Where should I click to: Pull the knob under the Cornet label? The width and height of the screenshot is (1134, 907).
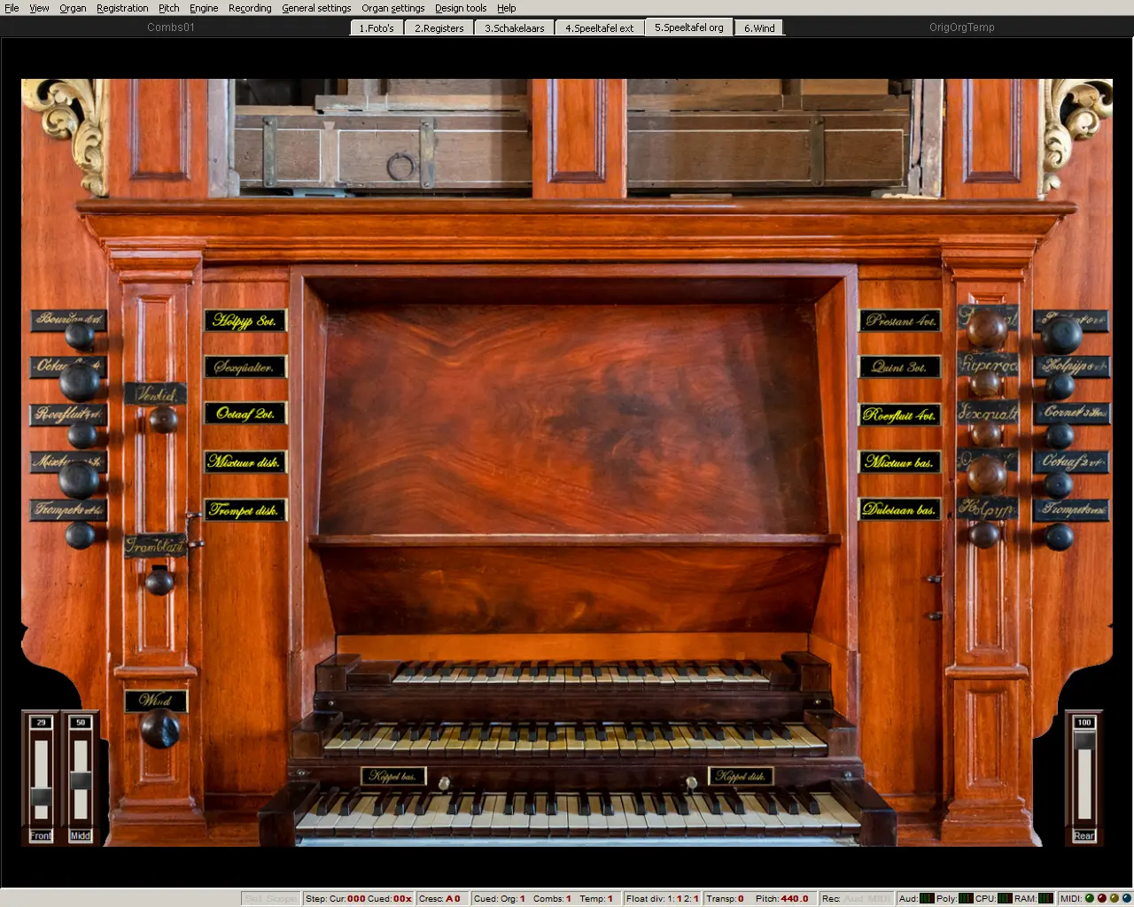(1059, 435)
